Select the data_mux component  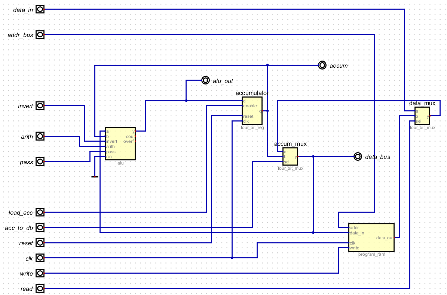point(422,115)
